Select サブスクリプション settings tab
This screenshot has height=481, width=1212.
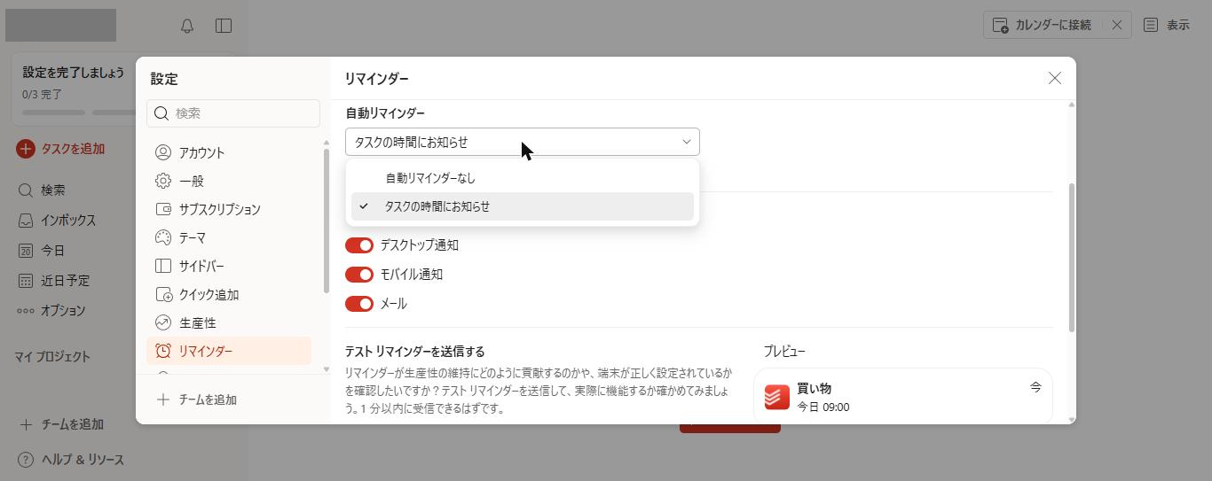click(229, 209)
